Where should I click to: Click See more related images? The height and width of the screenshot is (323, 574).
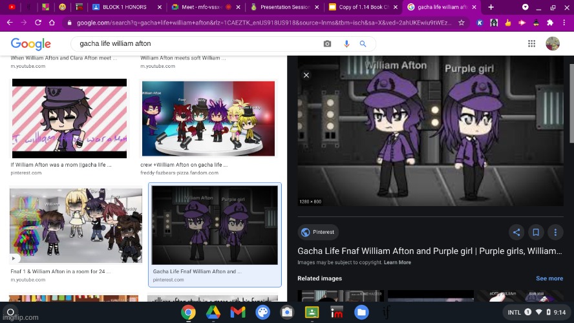pyautogui.click(x=549, y=278)
